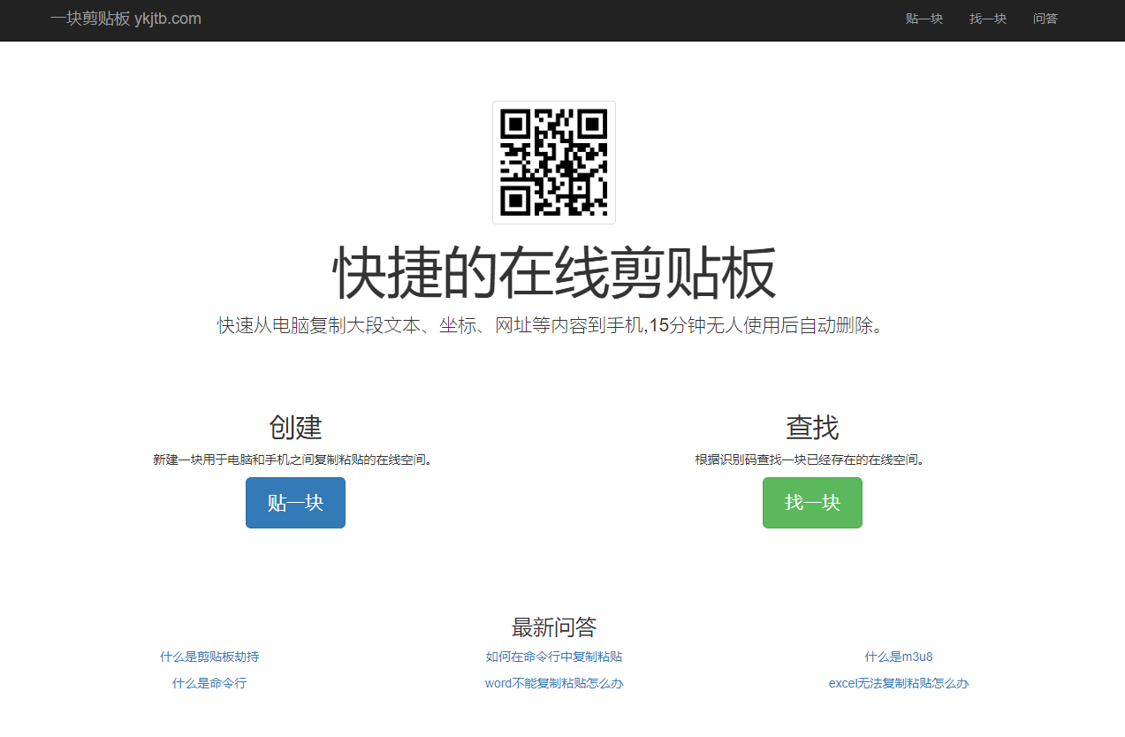This screenshot has width=1125, height=737.
Task: Click the 创建 section heading
Action: point(295,428)
